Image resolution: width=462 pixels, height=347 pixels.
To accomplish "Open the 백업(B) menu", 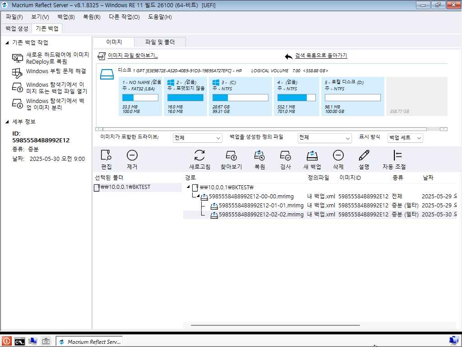I will [66, 17].
